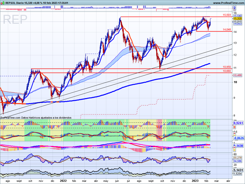Click the 16 price scale label
Screen dimensions: 245x184
(x=235, y=13)
